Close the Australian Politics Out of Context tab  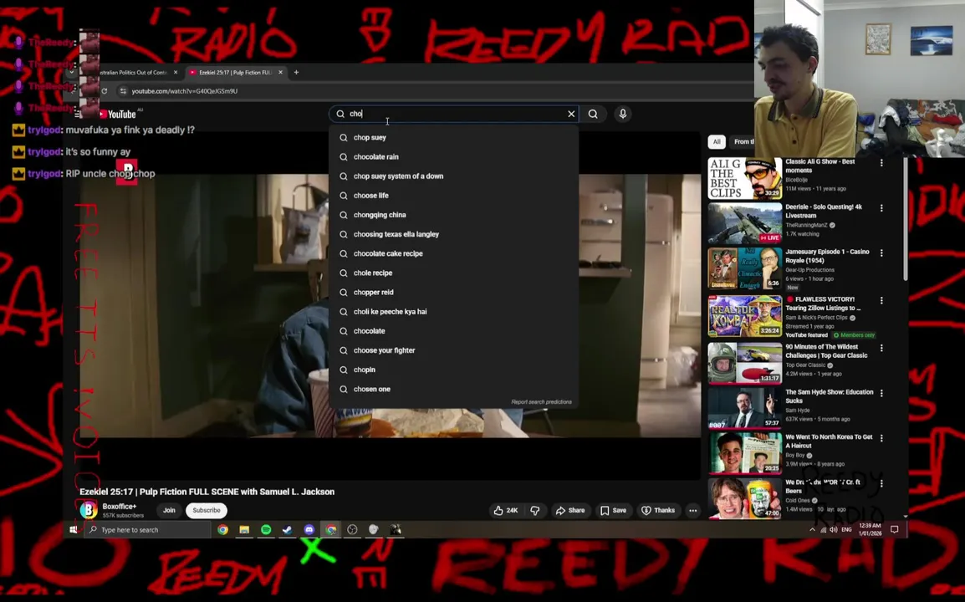pyautogui.click(x=176, y=72)
